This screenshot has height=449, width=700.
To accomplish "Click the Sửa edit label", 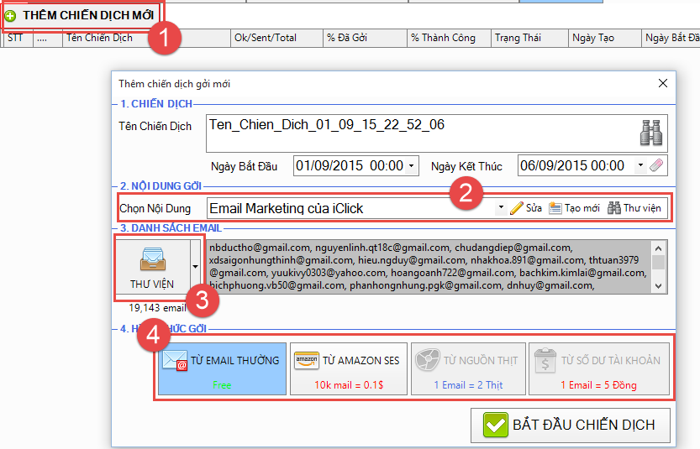I will point(534,208).
